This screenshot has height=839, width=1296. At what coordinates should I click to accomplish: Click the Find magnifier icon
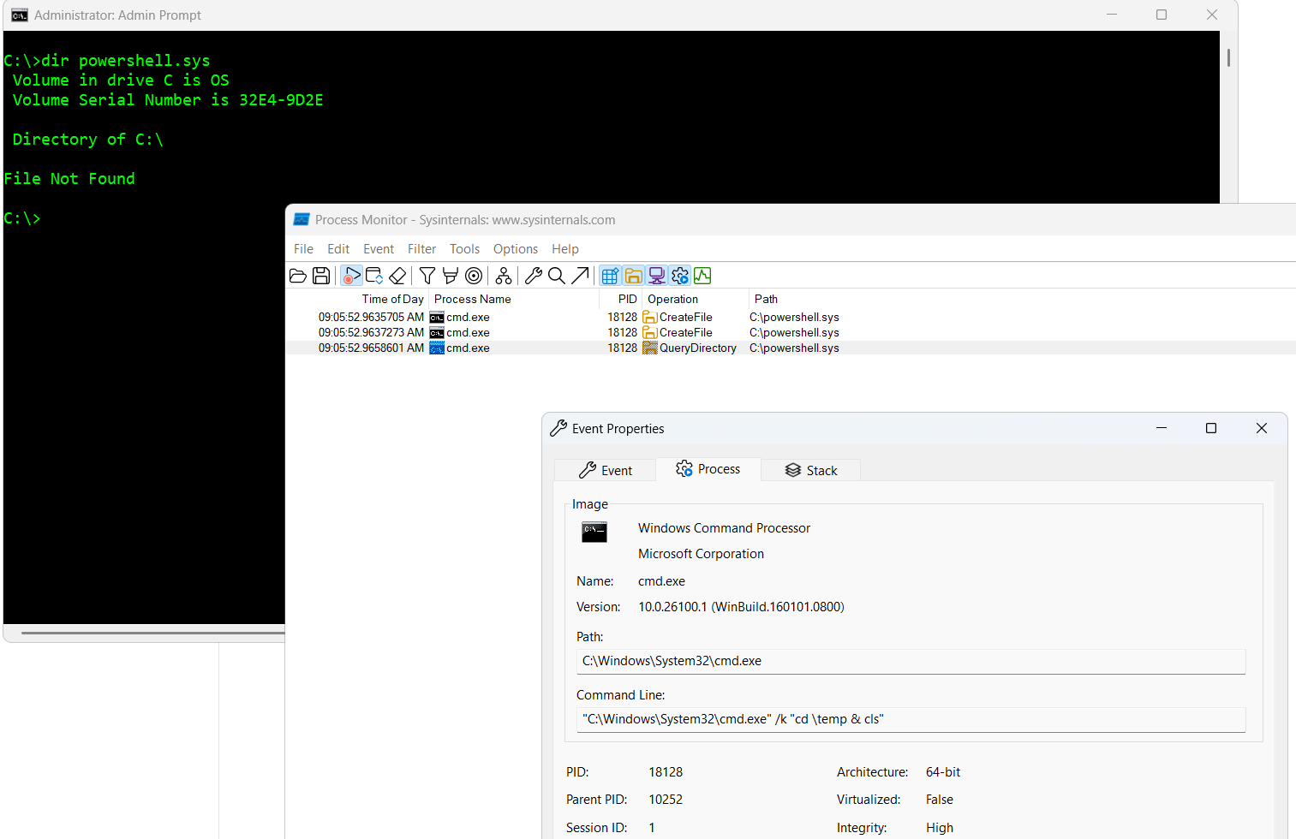pos(557,276)
